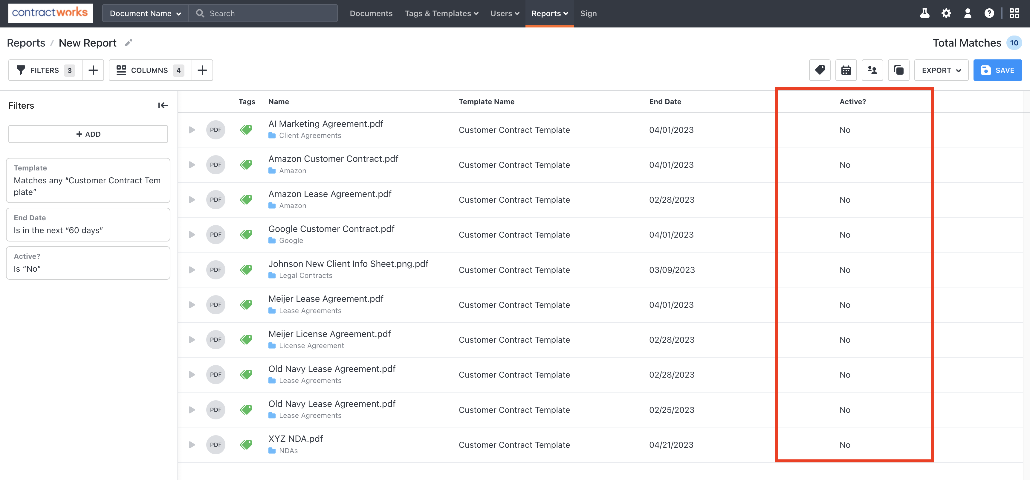Expand Amazon Customer Contract row
Viewport: 1030px width, 480px height.
point(192,164)
